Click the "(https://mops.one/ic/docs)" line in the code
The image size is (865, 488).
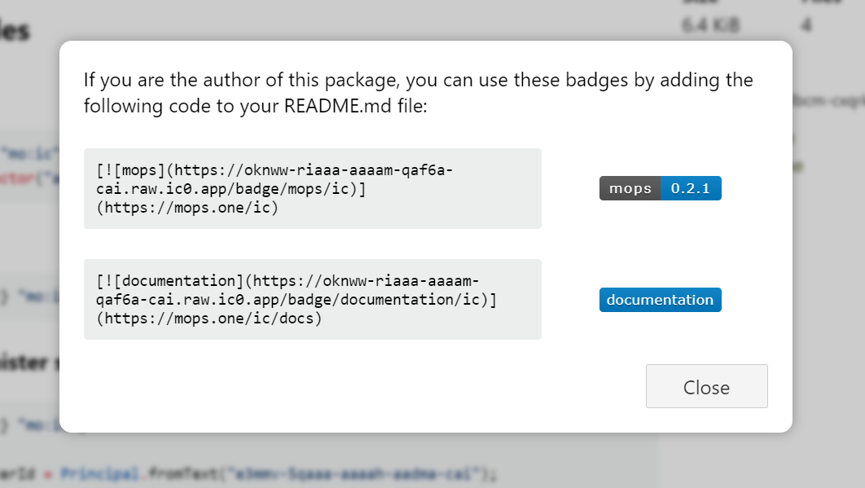(209, 319)
